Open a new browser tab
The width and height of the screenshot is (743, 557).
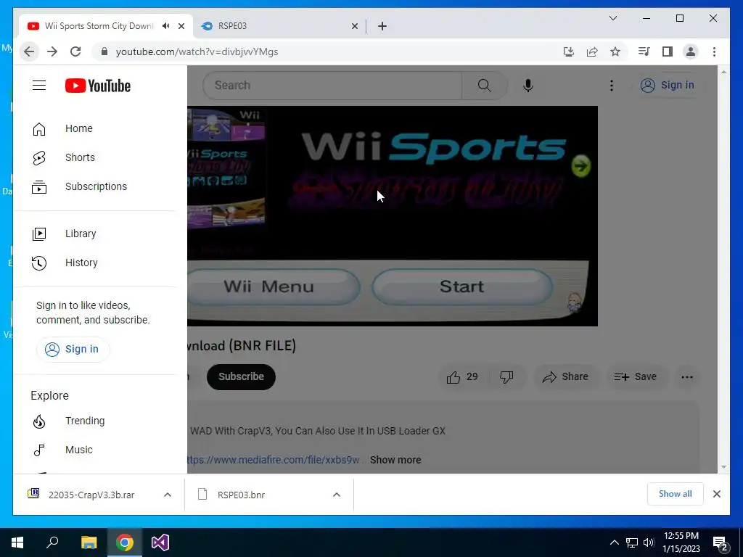tap(382, 26)
